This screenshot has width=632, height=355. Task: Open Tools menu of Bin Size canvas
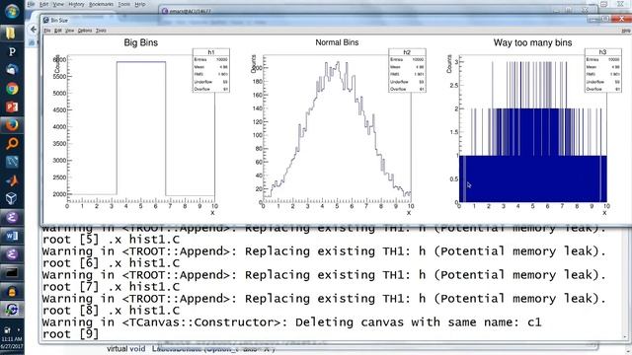tap(101, 31)
